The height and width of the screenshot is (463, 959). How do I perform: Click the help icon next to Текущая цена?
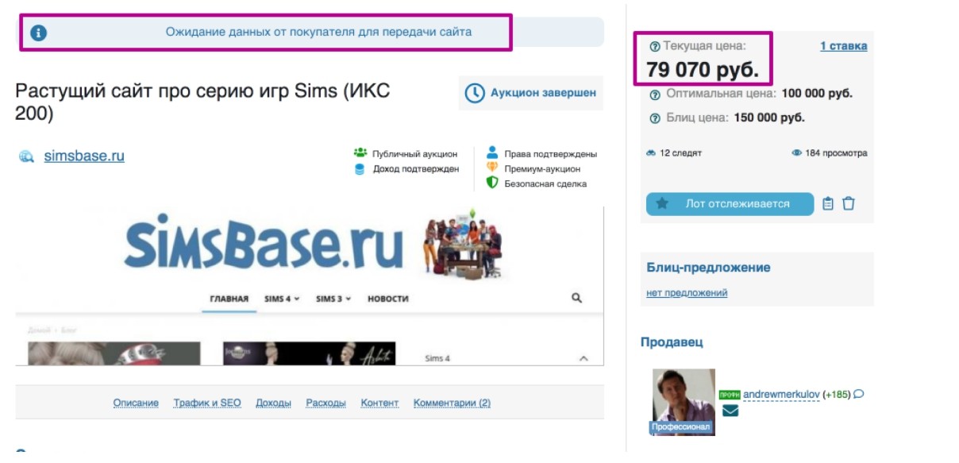(x=654, y=47)
